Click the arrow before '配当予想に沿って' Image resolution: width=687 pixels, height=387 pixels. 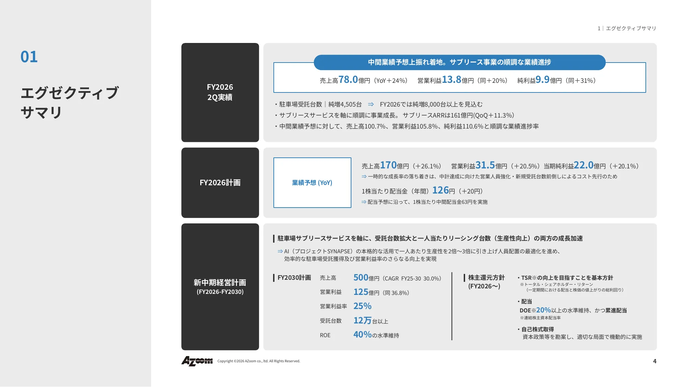[x=364, y=202]
